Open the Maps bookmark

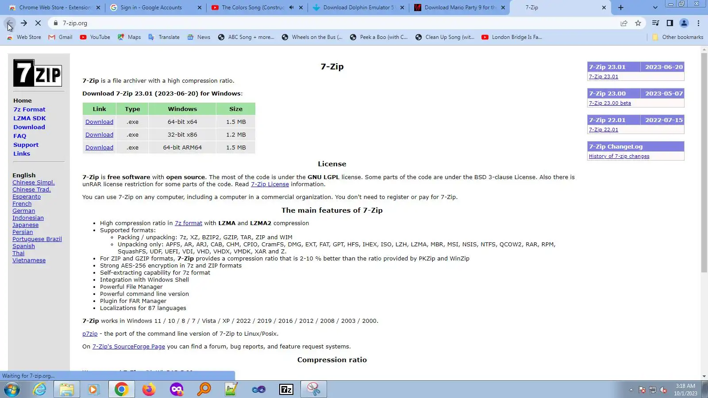pyautogui.click(x=129, y=37)
